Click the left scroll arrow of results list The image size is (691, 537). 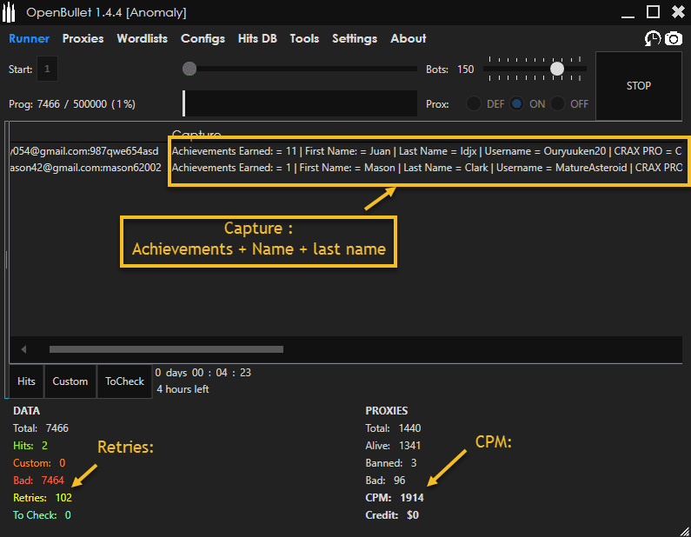pos(23,349)
